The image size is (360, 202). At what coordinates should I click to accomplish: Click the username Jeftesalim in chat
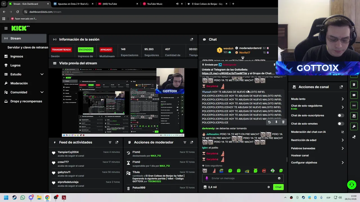click(x=212, y=134)
